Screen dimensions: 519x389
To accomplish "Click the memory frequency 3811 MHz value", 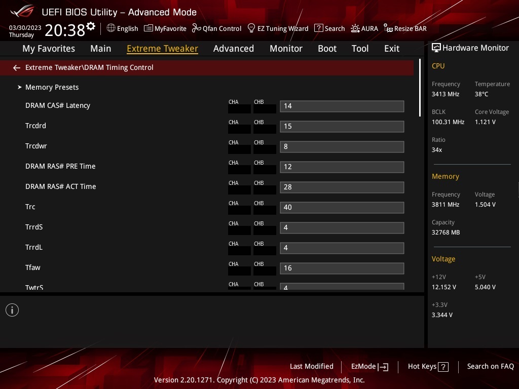I will (446, 205).
